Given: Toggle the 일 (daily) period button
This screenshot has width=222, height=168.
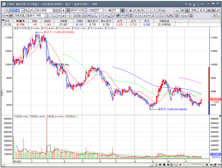Looking at the screenshot, I should (122, 10).
